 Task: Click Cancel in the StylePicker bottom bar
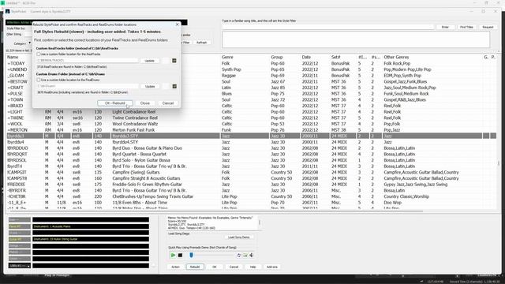(x=234, y=267)
